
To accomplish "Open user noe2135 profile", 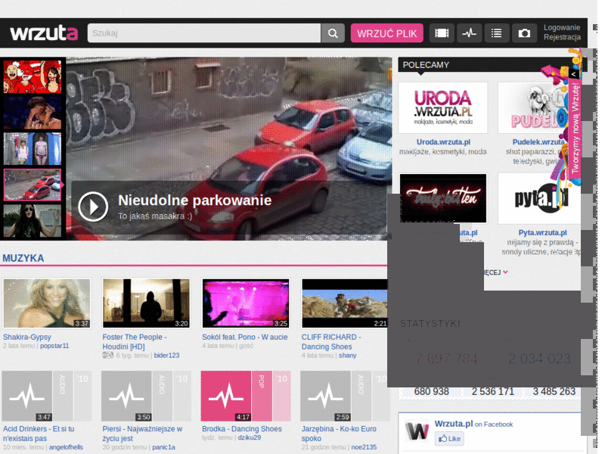I will coord(364,447).
